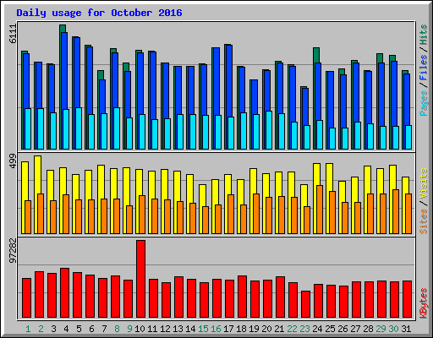The image size is (433, 338).
Task: Click day 2 on the x-axis
Action: pyautogui.click(x=41, y=329)
